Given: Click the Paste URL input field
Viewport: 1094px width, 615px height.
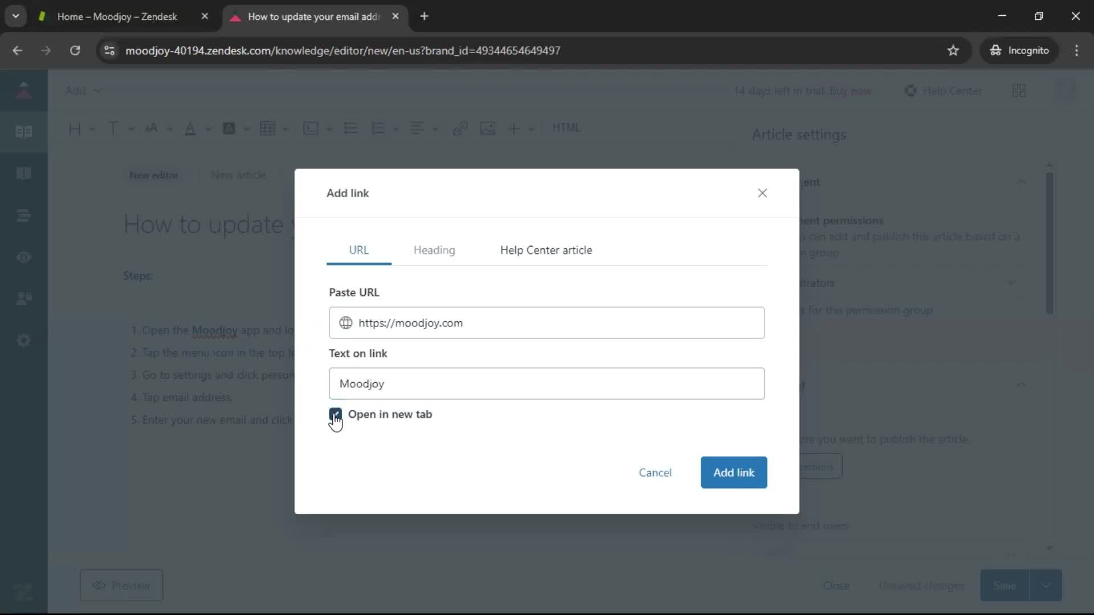Looking at the screenshot, I should pyautogui.click(x=546, y=323).
